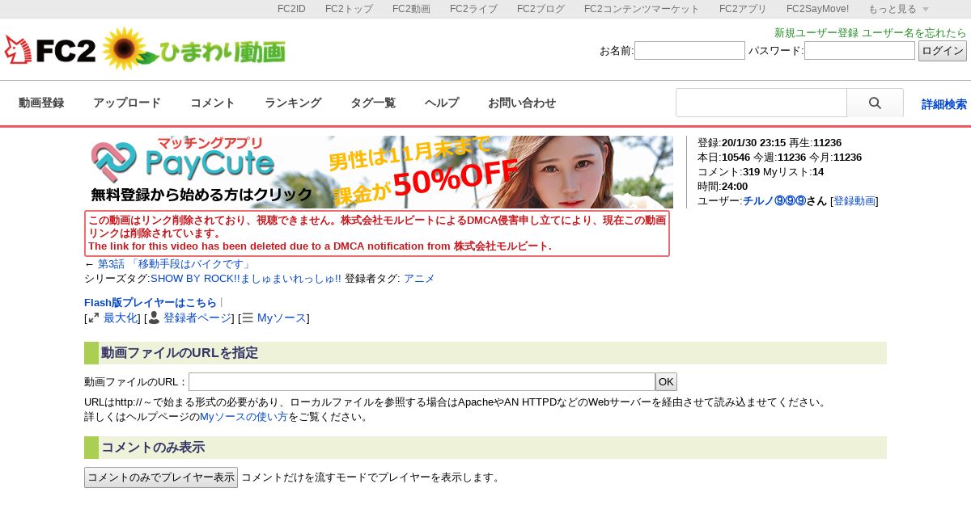The height and width of the screenshot is (509, 971).
Task: Open previous episode 第3話 link
Action: (x=174, y=264)
